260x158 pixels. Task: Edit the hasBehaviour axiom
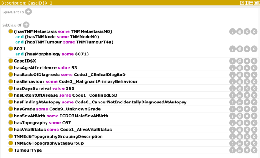254,82
